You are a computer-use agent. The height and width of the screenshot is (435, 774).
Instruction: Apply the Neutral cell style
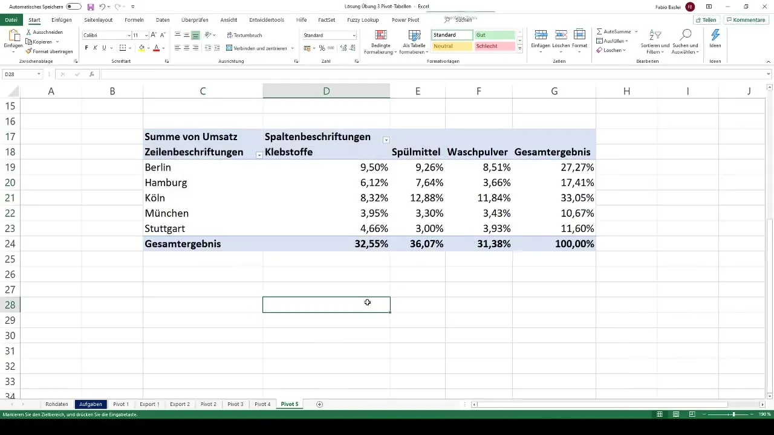[452, 46]
